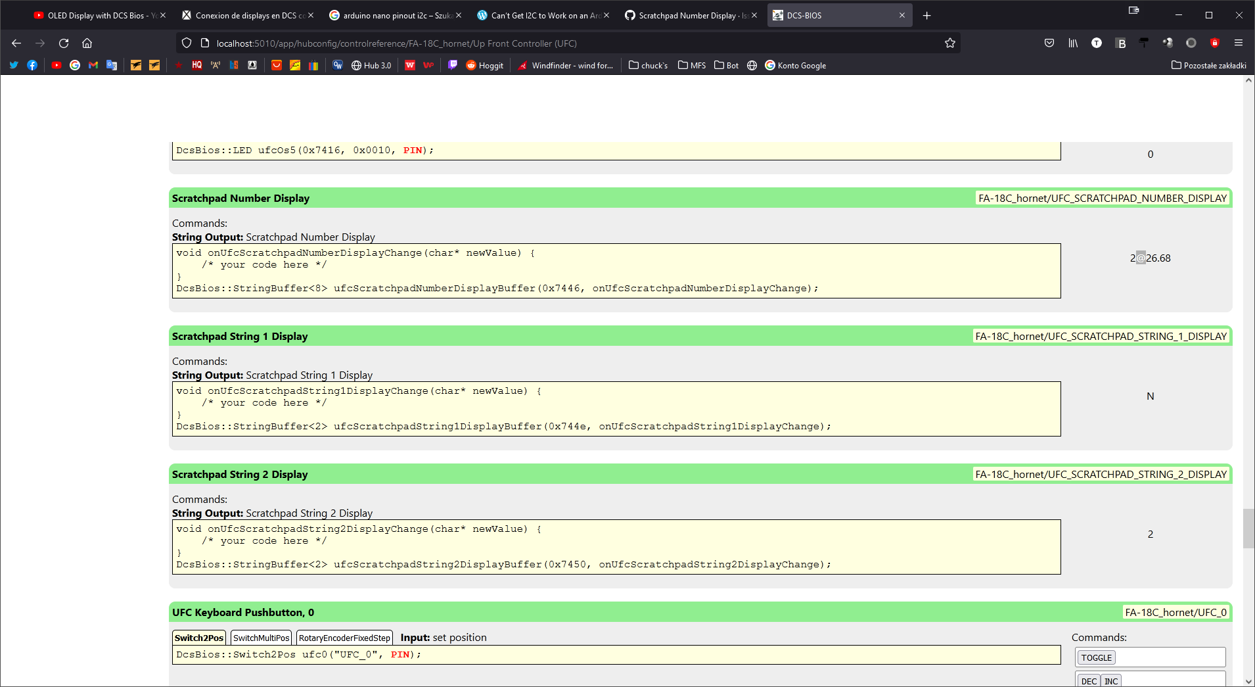Open the Hoggit bookmark
The width and height of the screenshot is (1255, 687).
coord(485,65)
